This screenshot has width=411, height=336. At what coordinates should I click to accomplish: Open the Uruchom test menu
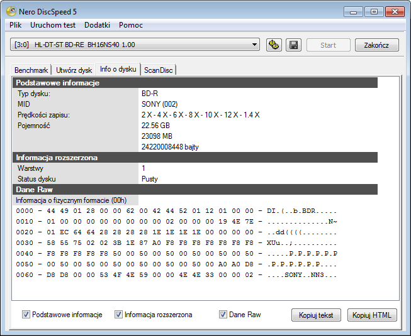click(x=53, y=25)
